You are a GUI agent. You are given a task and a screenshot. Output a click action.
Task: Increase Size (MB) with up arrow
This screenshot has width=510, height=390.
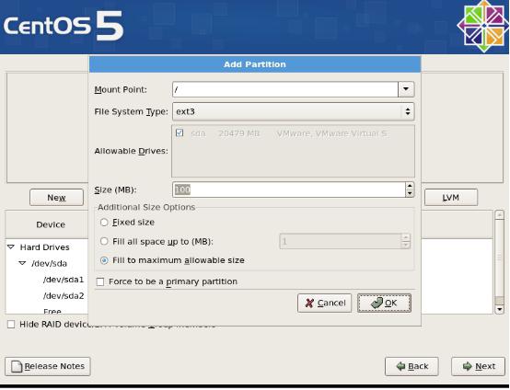tap(410, 186)
